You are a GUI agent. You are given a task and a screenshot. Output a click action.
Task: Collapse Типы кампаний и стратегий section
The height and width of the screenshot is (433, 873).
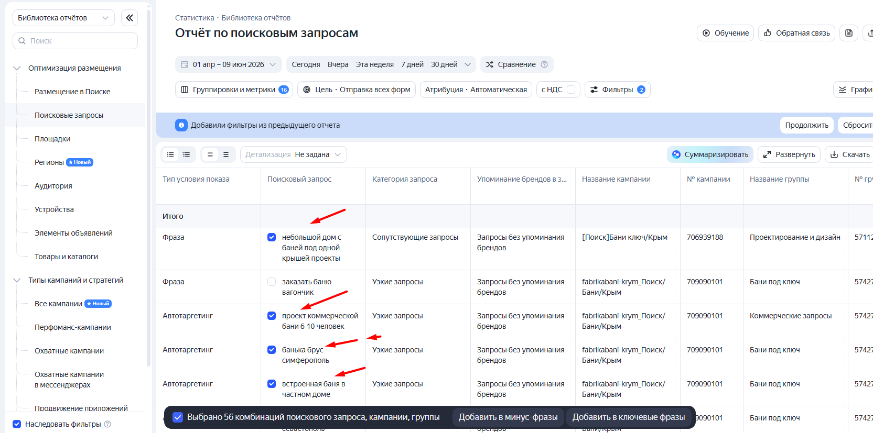pyautogui.click(x=17, y=280)
